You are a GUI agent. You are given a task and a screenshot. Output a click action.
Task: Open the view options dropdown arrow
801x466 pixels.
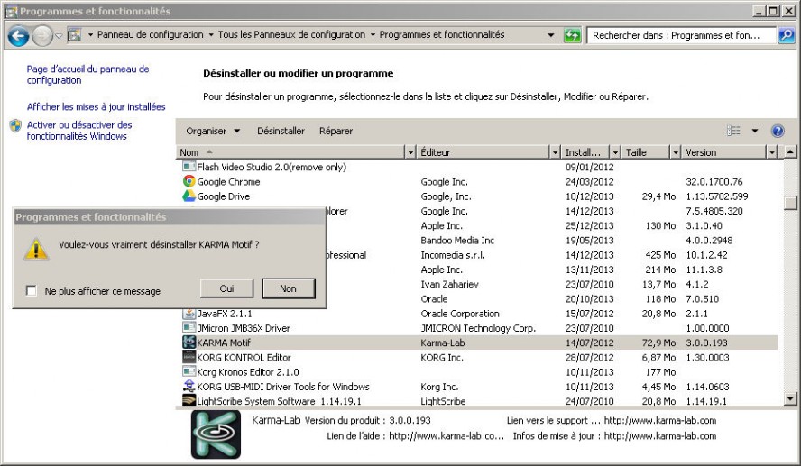pyautogui.click(x=755, y=132)
